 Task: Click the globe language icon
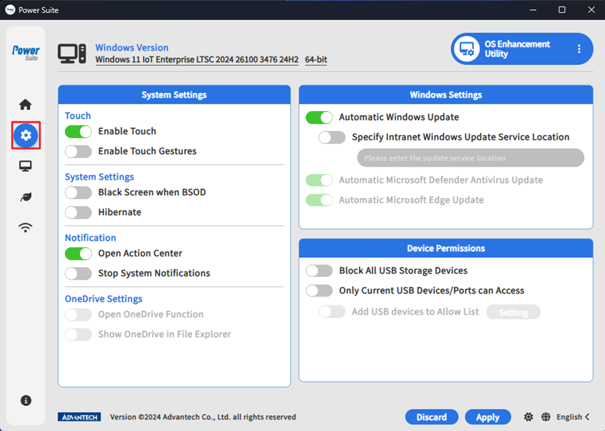point(545,417)
